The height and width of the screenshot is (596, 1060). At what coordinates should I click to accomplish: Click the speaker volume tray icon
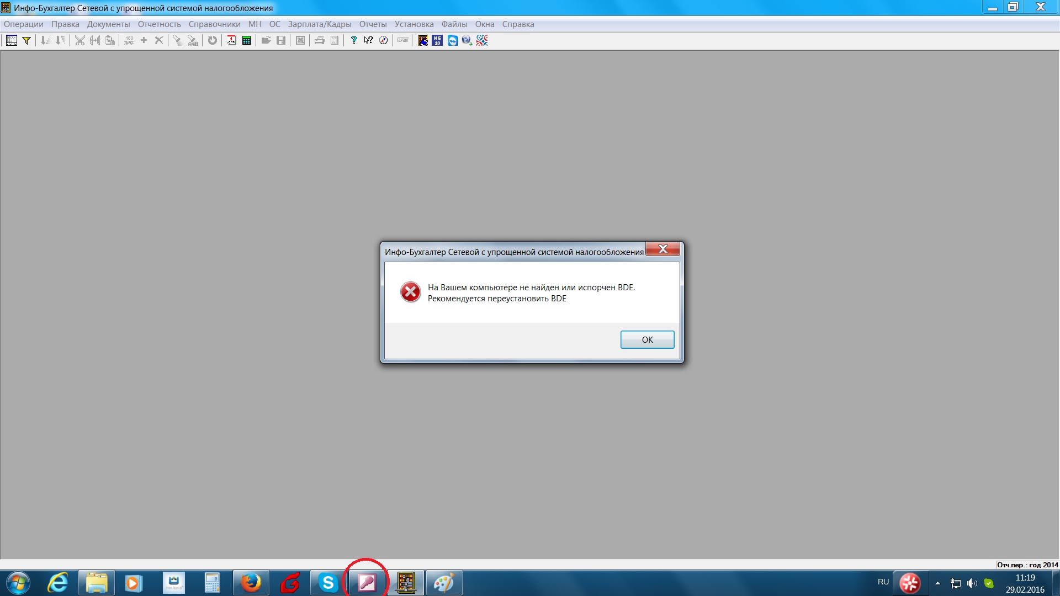coord(972,583)
